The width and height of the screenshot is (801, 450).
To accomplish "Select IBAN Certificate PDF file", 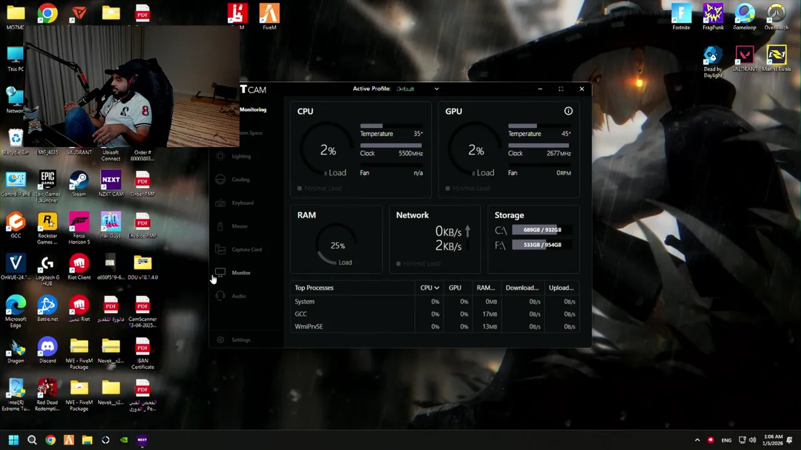I will pos(143,353).
